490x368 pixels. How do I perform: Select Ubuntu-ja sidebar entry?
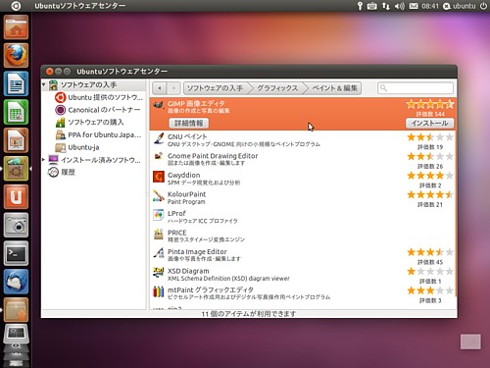point(77,147)
